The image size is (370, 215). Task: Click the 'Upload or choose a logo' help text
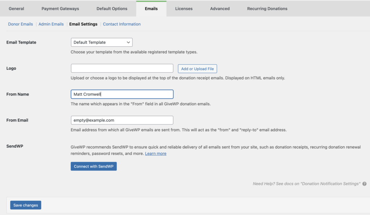click(178, 78)
